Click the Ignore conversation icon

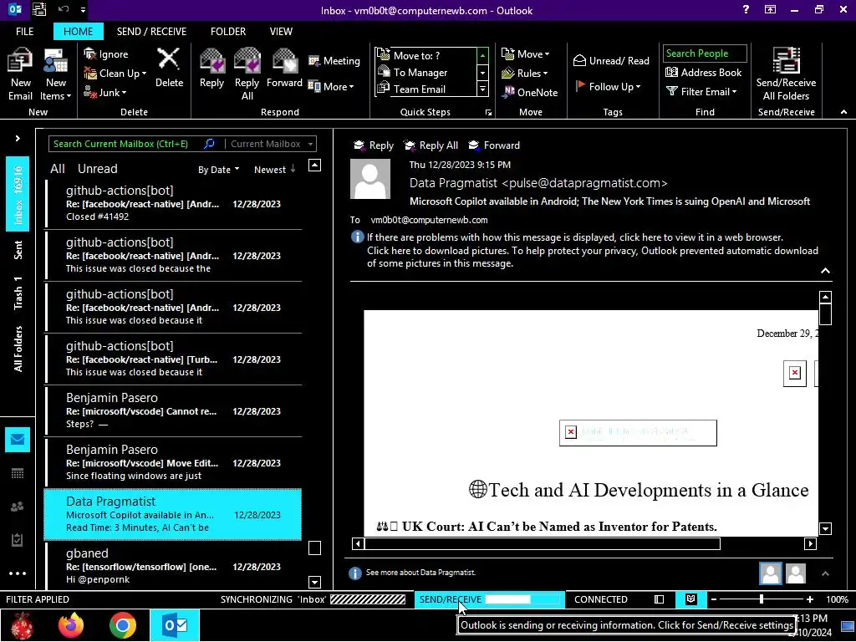[90, 54]
